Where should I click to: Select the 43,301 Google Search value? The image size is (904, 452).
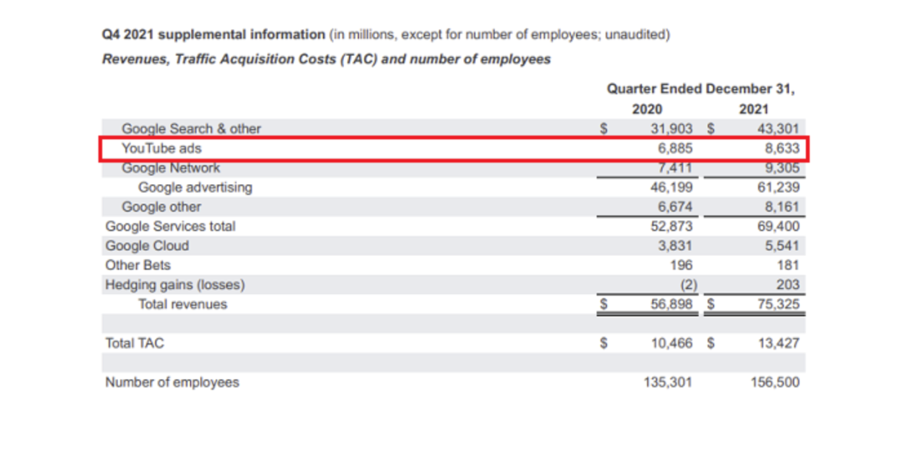pyautogui.click(x=778, y=129)
